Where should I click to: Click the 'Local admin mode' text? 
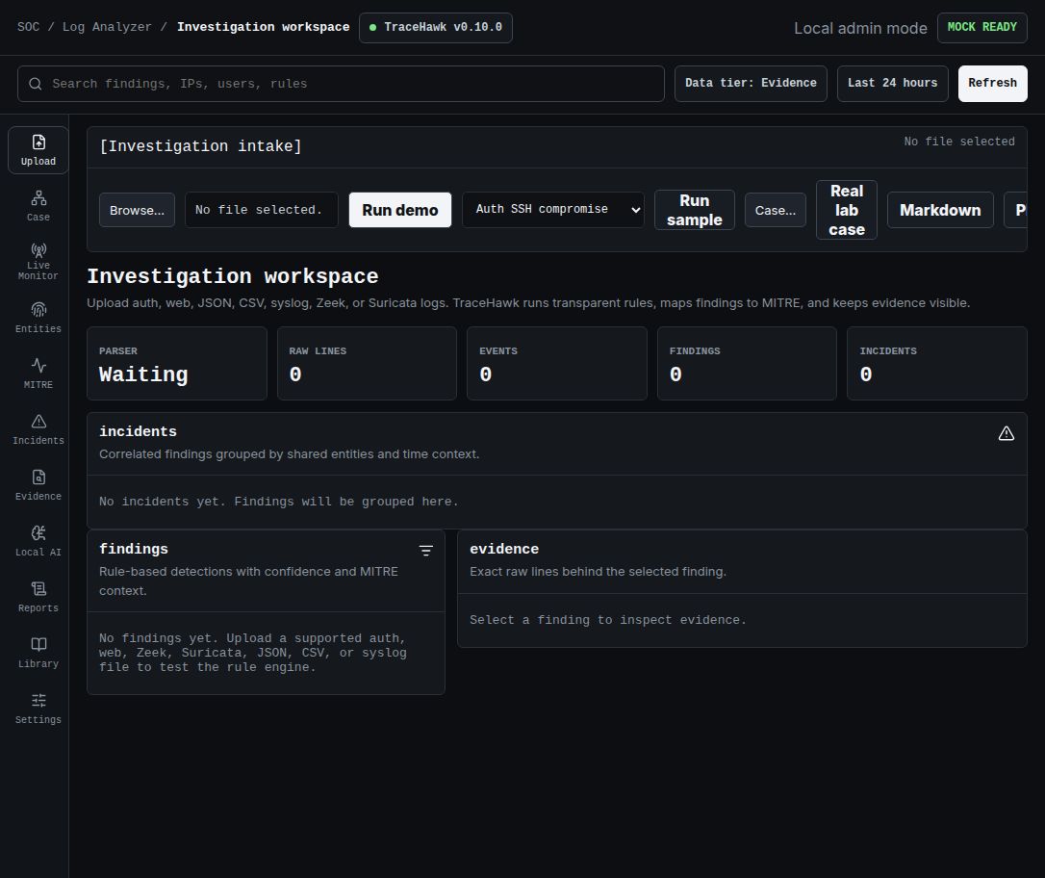[x=860, y=28]
